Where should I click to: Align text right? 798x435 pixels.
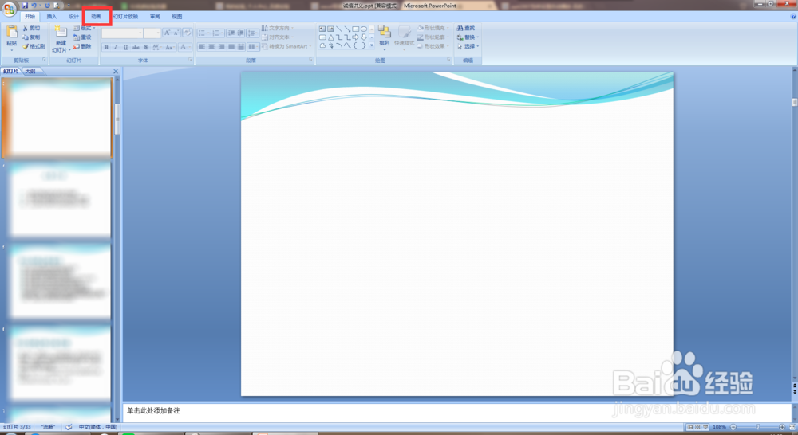pos(221,47)
